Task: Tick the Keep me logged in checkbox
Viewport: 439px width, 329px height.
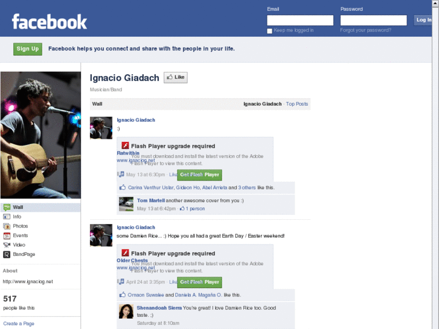Action: 269,31
